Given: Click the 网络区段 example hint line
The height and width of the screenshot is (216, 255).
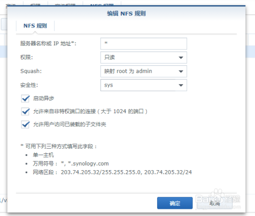Looking at the screenshot, I should (x=112, y=172).
